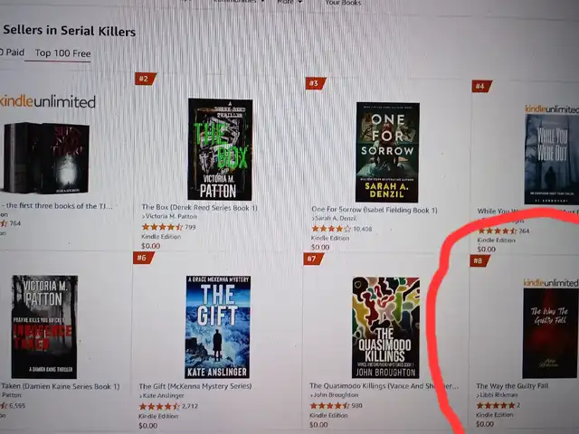View star ratings for The Box
The image size is (579, 434).
[x=162, y=227]
